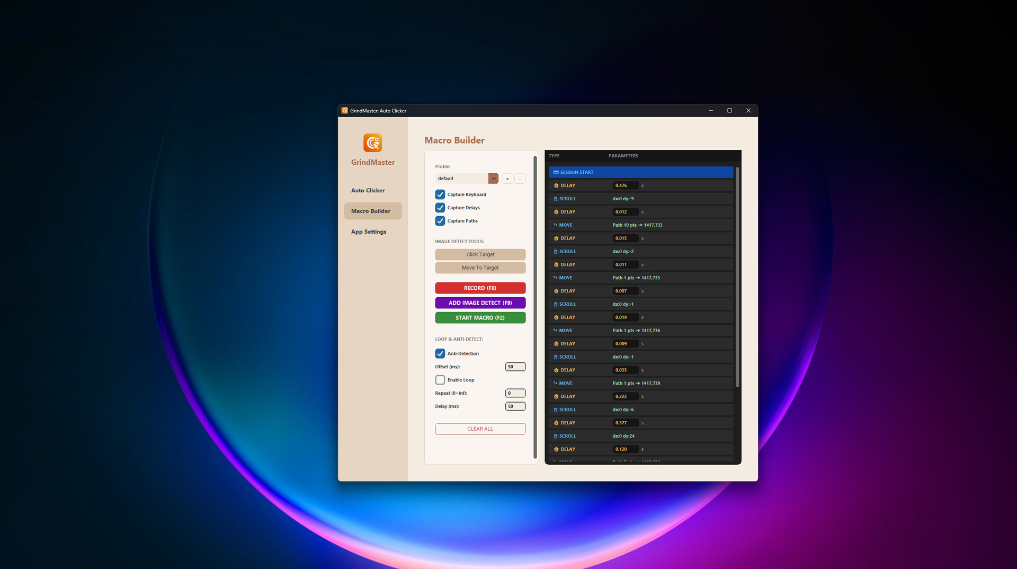
Task: Remove the profile with the minus button
Action: (x=520, y=179)
